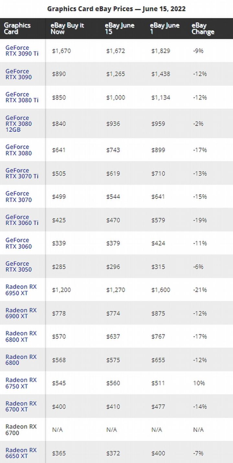This screenshot has width=233, height=463.
Task: Follow the Radeon RX 6950 XT link
Action: click(x=21, y=290)
